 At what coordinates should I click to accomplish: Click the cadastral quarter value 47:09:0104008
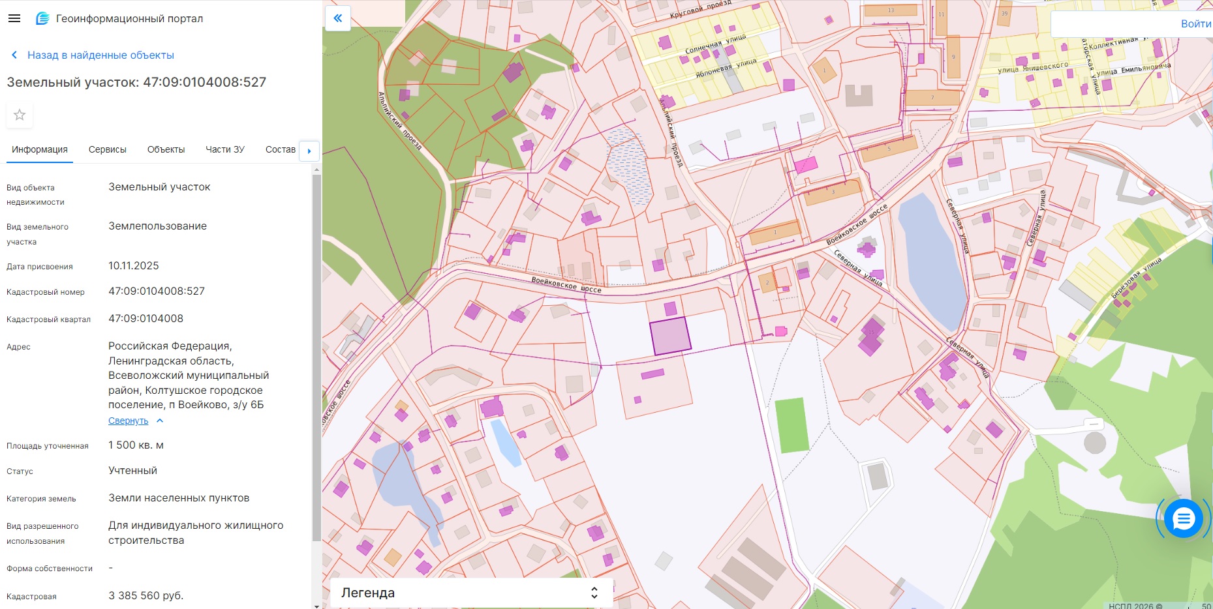tap(146, 318)
